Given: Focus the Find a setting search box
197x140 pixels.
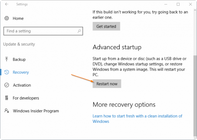Looking at the screenshot, I should (40, 31).
